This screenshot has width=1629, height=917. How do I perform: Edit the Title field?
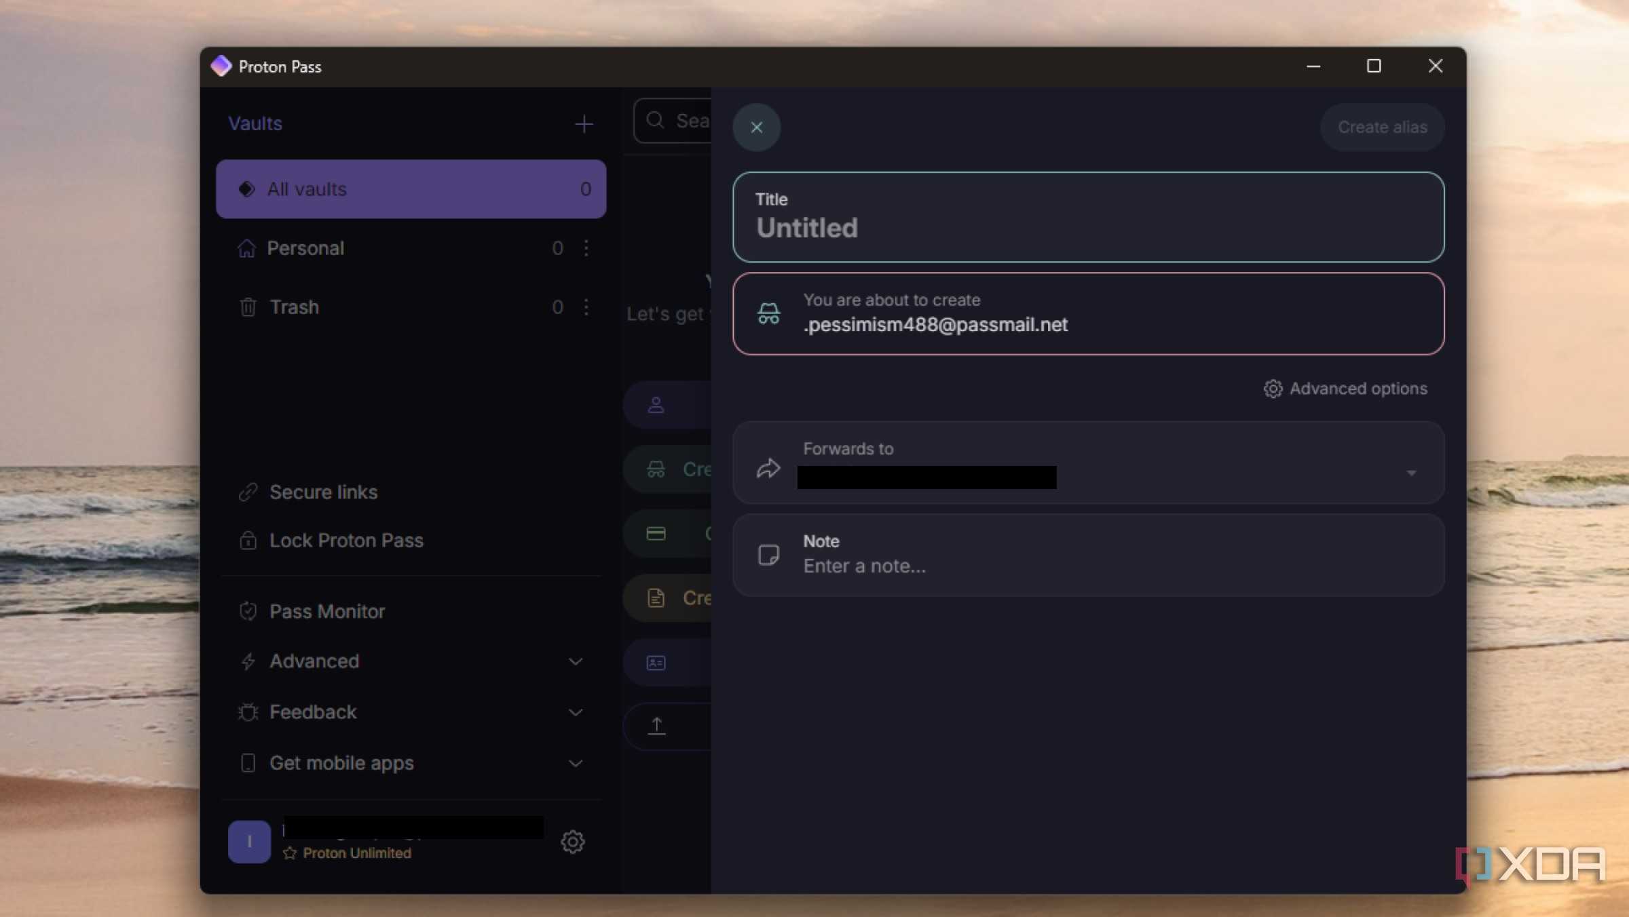[x=1088, y=217]
